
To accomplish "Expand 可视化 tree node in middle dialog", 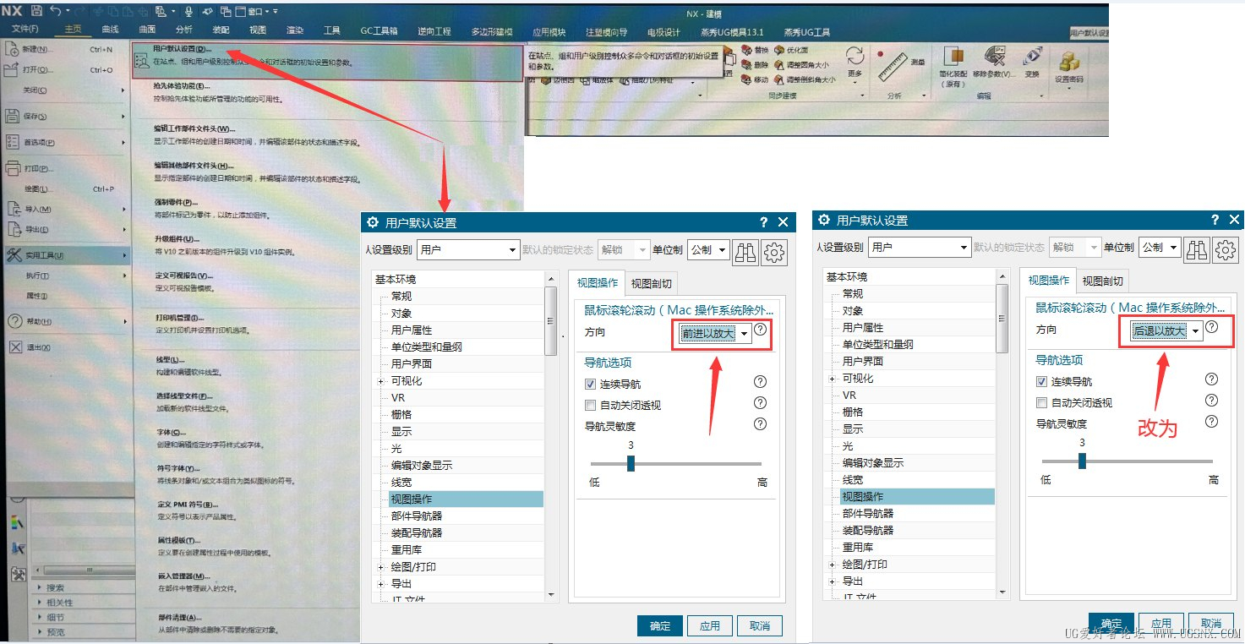I will click(381, 381).
